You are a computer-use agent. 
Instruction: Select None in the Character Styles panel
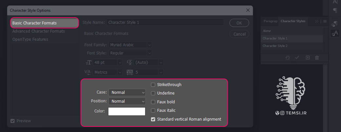tap(292, 31)
